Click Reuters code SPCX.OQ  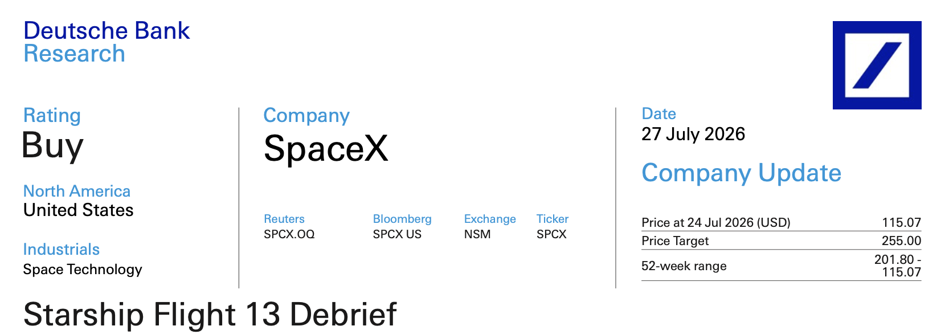tap(289, 234)
